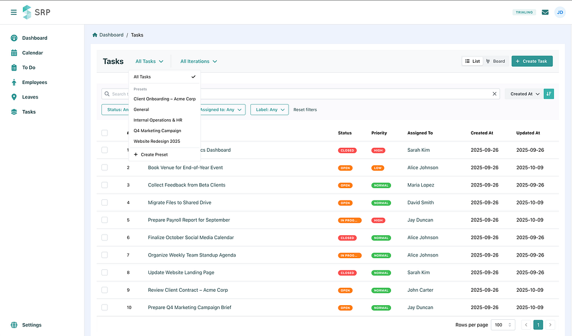Open Calendar from the sidebar icon
572x336 pixels.
pyautogui.click(x=14, y=53)
